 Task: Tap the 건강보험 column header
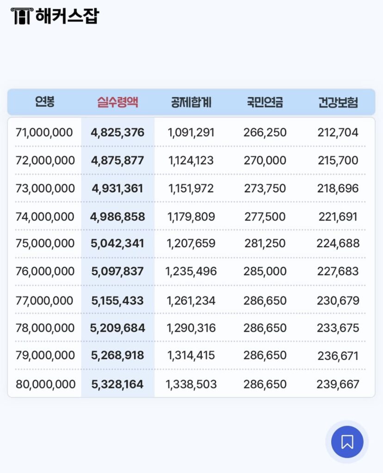pyautogui.click(x=338, y=102)
